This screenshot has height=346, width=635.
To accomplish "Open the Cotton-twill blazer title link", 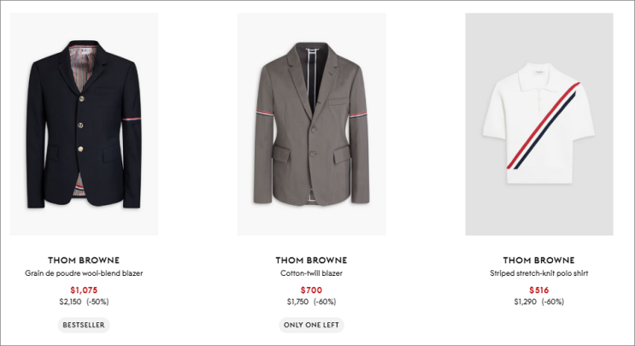I will [x=311, y=273].
